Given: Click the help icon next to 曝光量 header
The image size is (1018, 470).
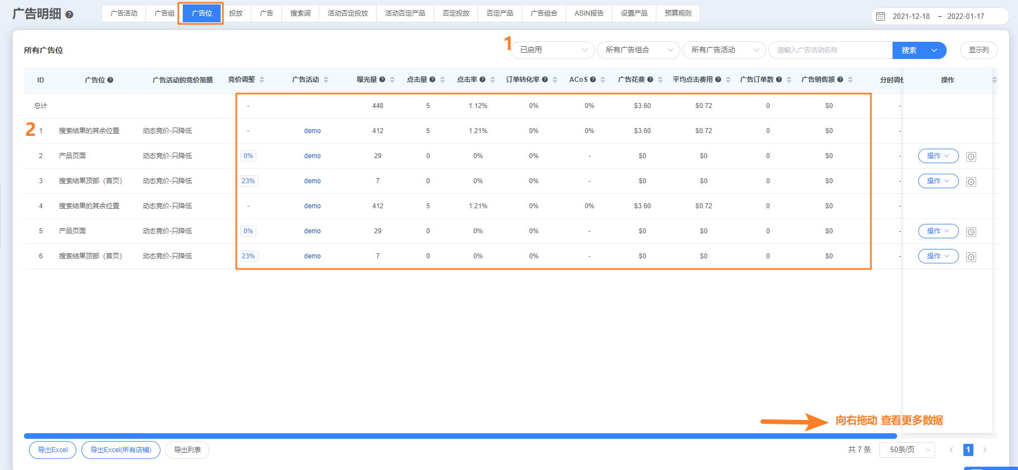Looking at the screenshot, I should pyautogui.click(x=382, y=80).
